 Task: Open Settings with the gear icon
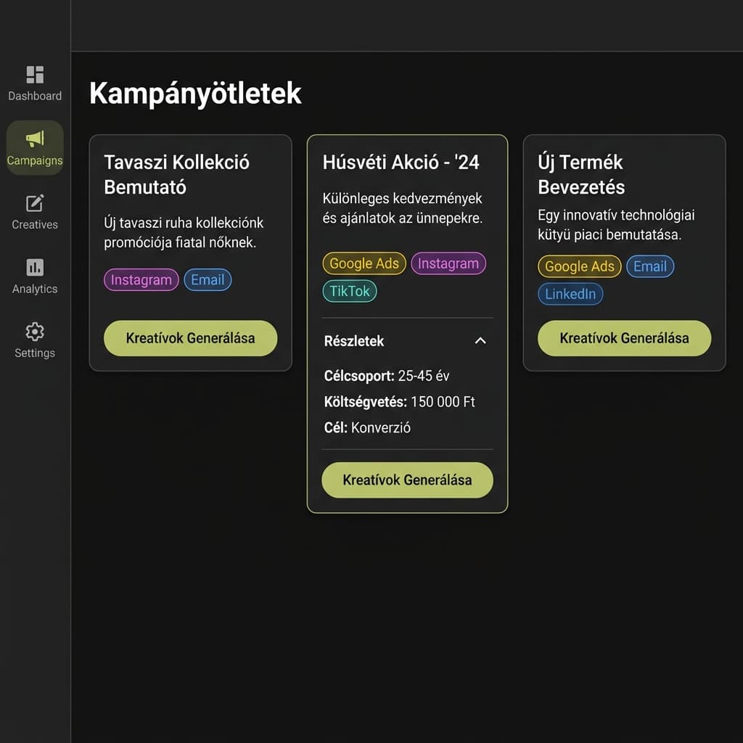(35, 332)
